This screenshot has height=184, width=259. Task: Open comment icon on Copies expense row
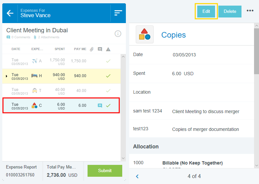pos(100,106)
